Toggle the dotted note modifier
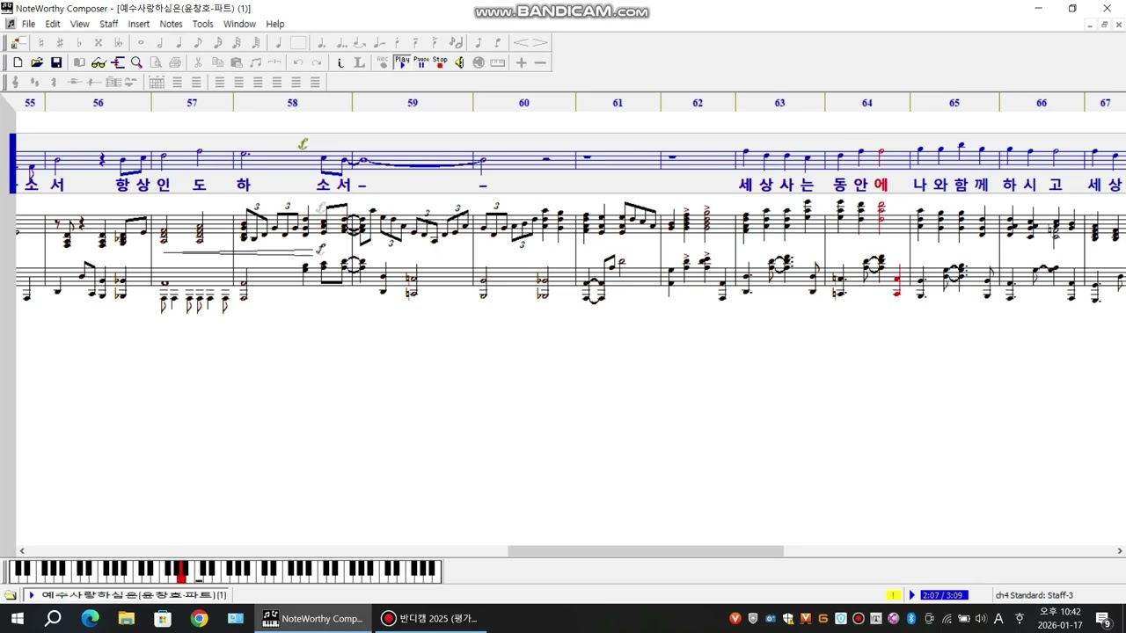 click(x=321, y=42)
